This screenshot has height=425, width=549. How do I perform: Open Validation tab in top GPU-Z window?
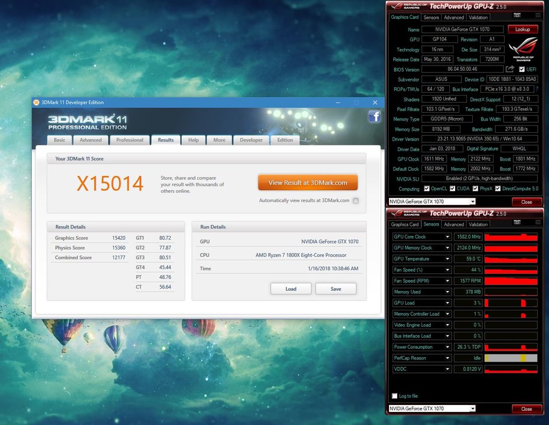pyautogui.click(x=478, y=18)
